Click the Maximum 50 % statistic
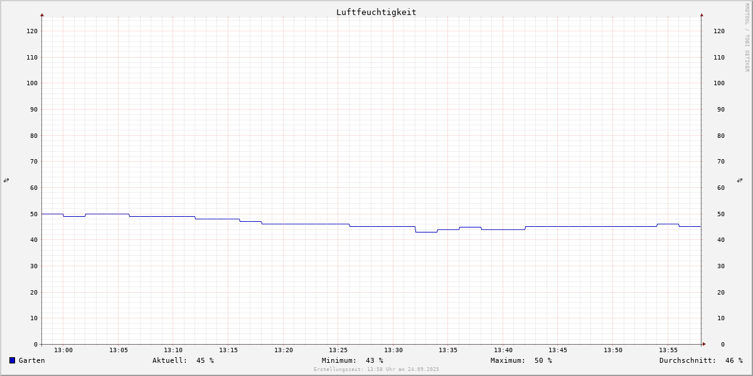Viewport: 753px width, 376px height. [x=521, y=360]
